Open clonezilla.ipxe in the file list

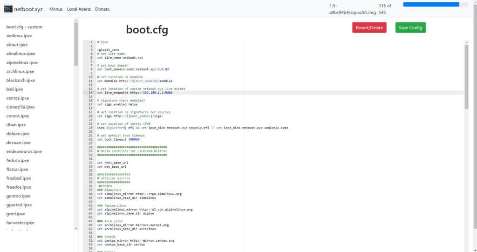point(20,107)
